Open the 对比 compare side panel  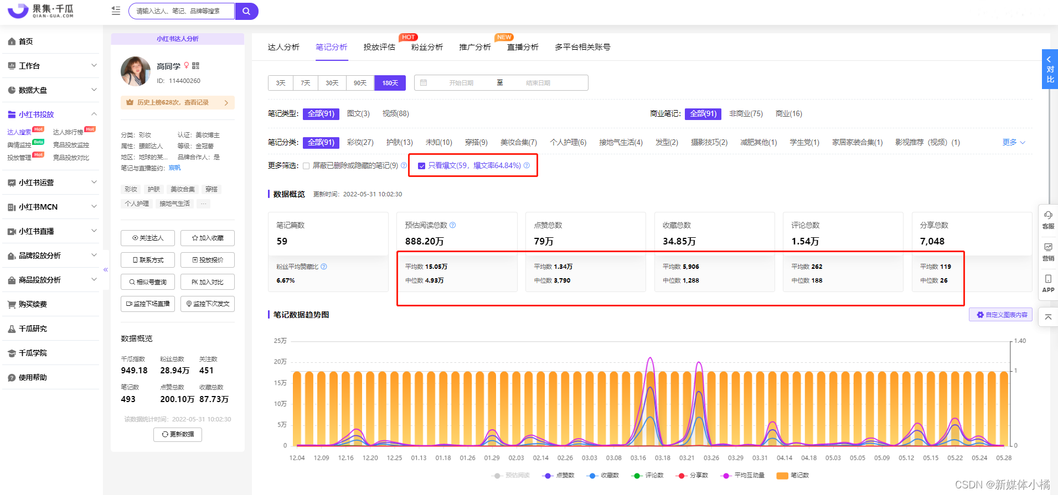tap(1050, 69)
